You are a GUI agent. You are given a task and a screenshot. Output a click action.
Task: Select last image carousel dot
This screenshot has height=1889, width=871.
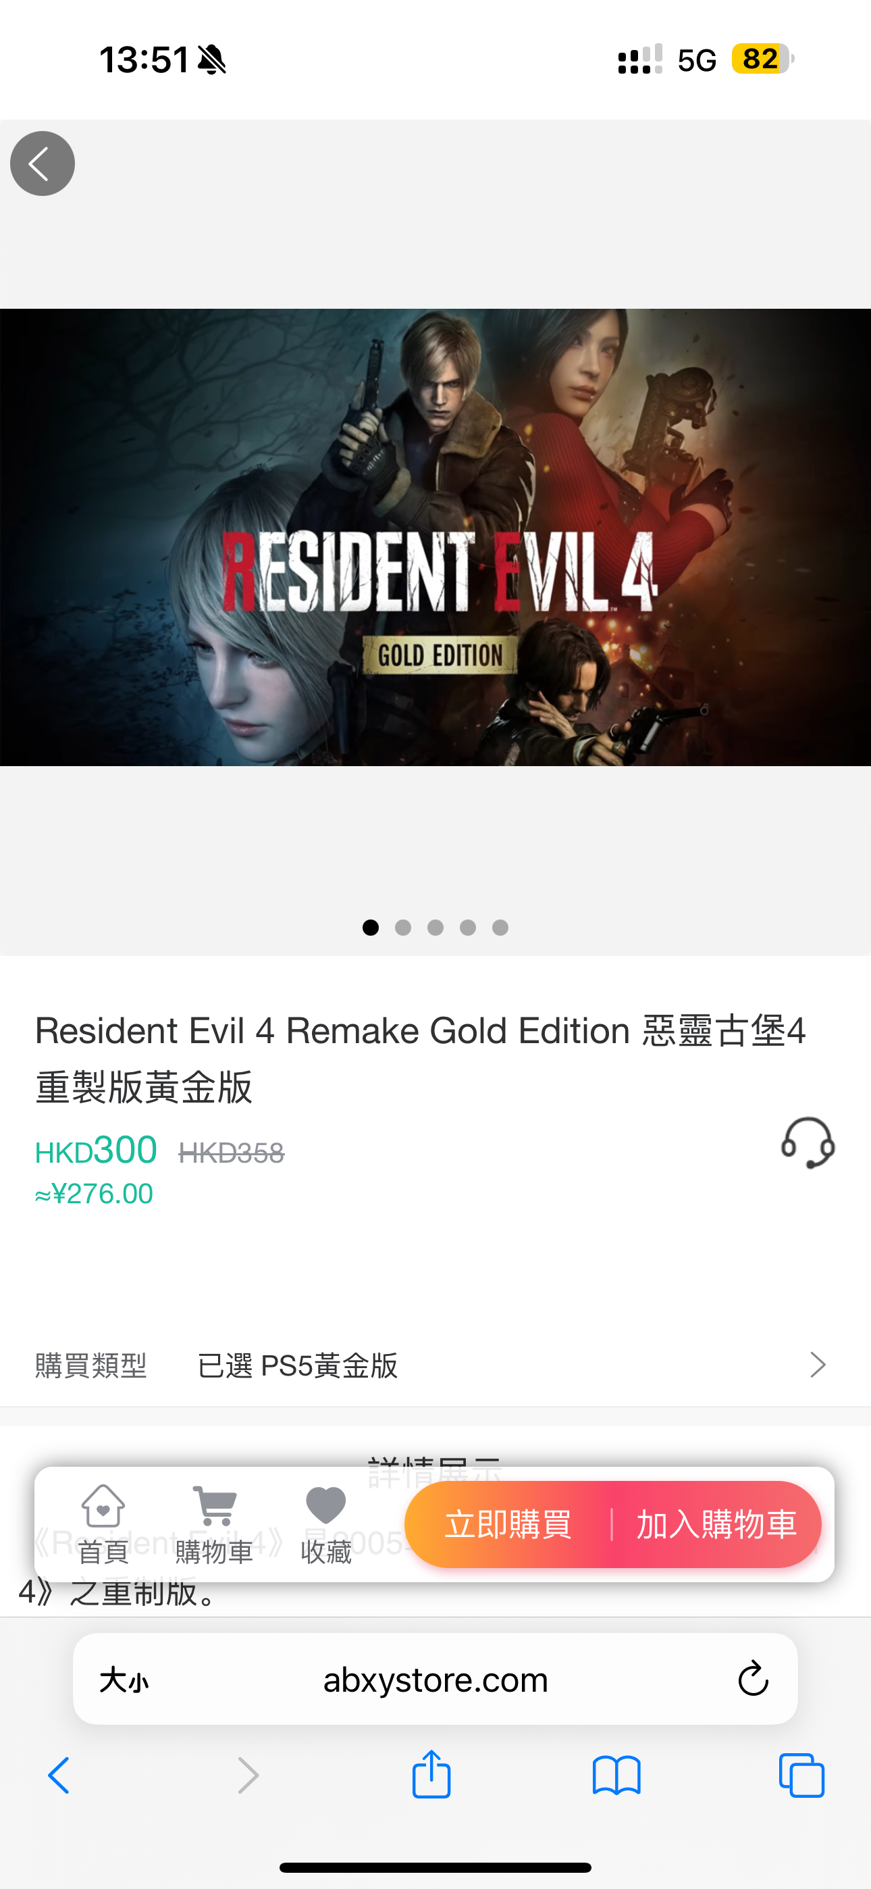(x=500, y=928)
